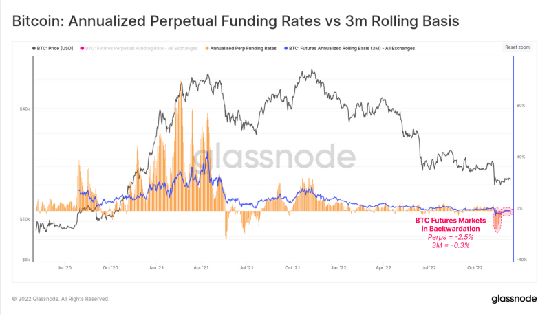Image resolution: width=549 pixels, height=316 pixels.
Task: Click the pink dashed circle highlight on chart
Action: click(x=497, y=220)
